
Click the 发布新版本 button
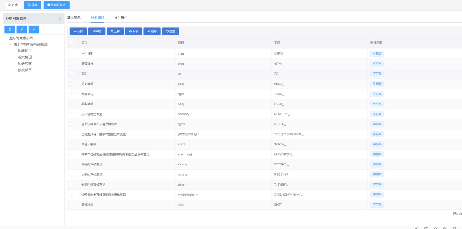[56, 5]
